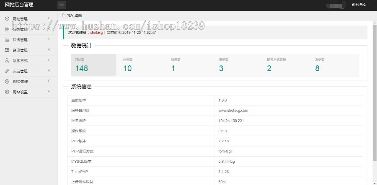Viewport: 377px width, 185px height.
Task: Open the 资讯管理 menu item
Action: (20, 50)
